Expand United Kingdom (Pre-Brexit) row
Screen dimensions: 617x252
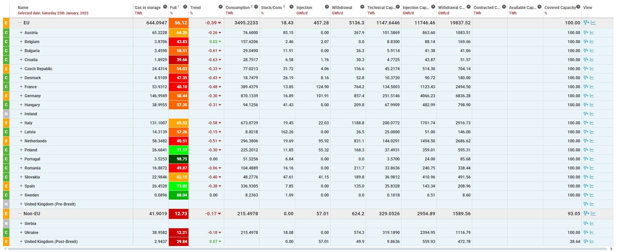tap(21, 204)
